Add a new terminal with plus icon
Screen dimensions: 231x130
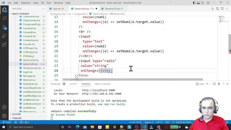[207, 84]
